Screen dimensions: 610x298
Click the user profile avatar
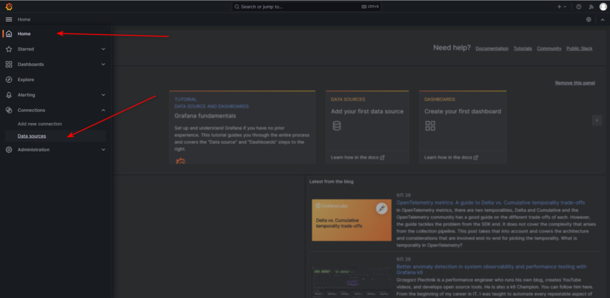tap(603, 7)
